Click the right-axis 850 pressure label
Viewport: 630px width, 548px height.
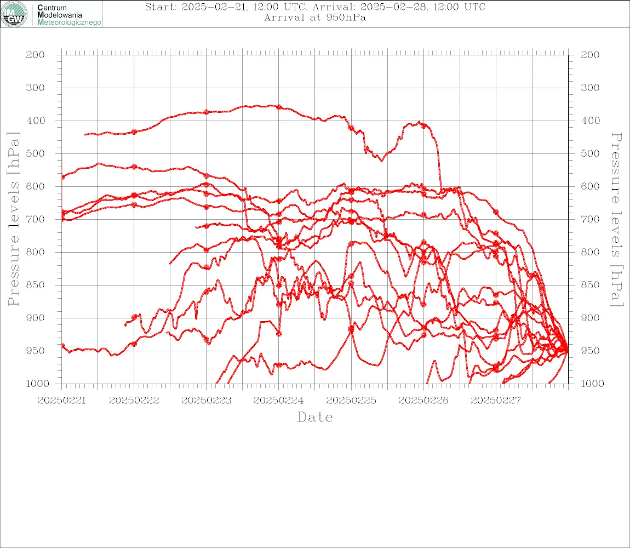590,285
